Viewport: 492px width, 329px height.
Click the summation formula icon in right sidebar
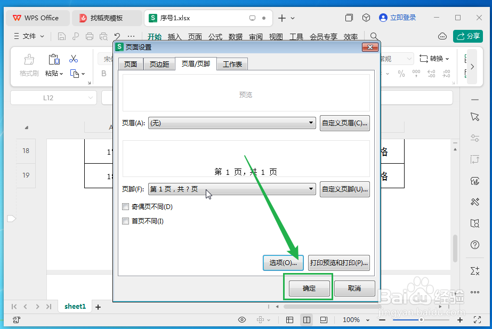(x=474, y=271)
